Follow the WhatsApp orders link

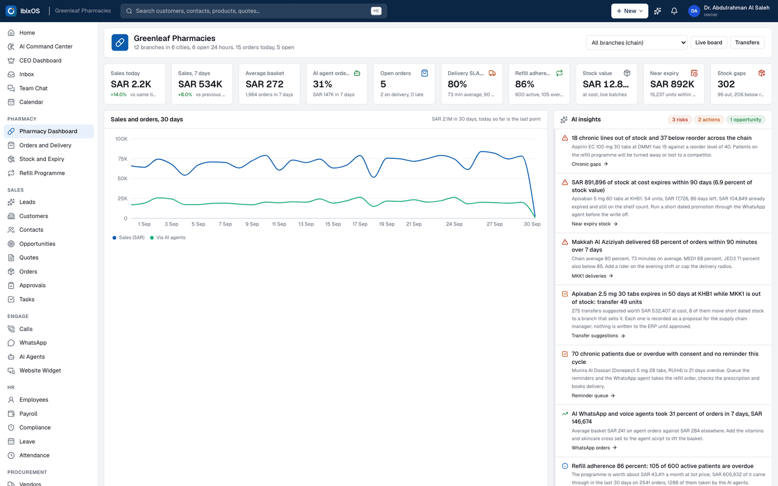pyautogui.click(x=594, y=448)
